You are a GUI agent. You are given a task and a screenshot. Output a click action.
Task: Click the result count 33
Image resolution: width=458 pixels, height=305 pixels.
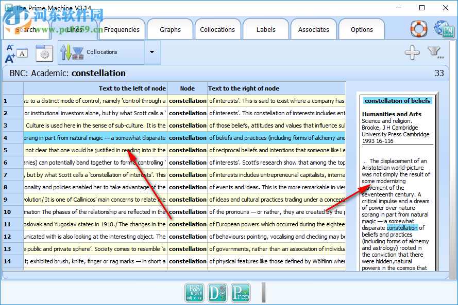click(x=439, y=73)
